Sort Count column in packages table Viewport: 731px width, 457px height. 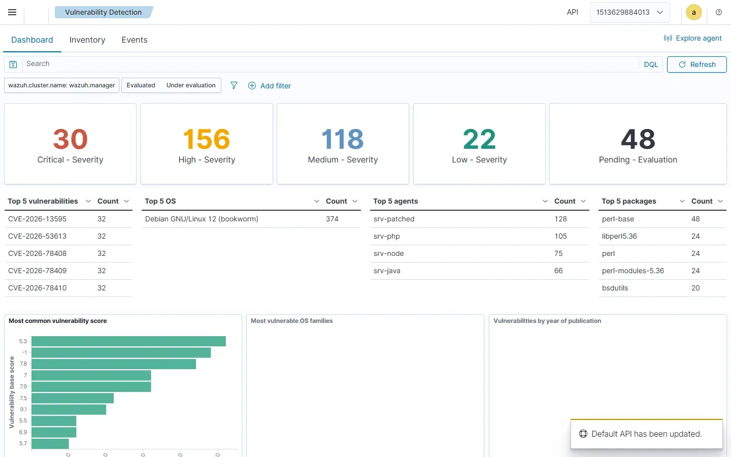click(x=707, y=201)
